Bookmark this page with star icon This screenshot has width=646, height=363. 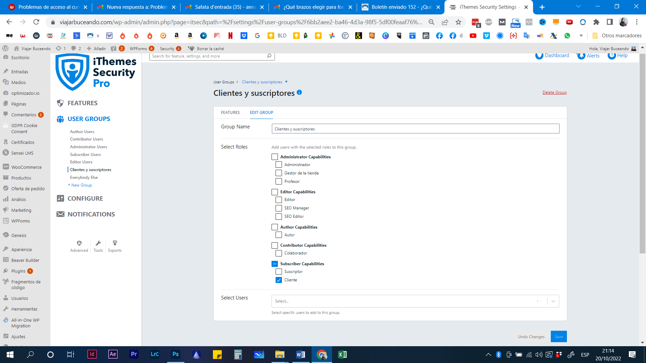(458, 22)
